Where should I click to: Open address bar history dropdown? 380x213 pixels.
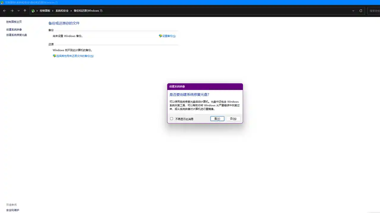353,11
